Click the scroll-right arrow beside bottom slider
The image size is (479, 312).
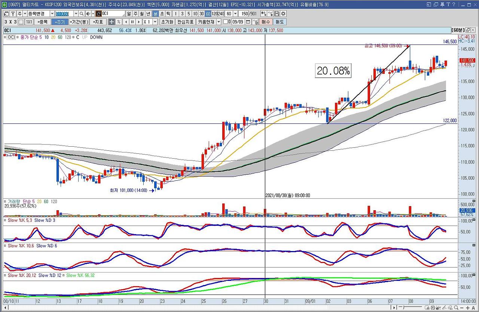(x=394, y=308)
